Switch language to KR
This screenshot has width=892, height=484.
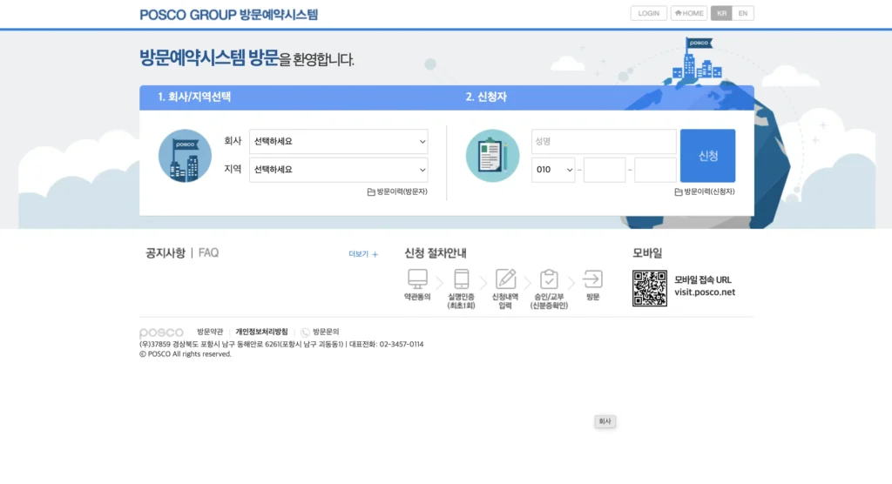[x=721, y=13]
